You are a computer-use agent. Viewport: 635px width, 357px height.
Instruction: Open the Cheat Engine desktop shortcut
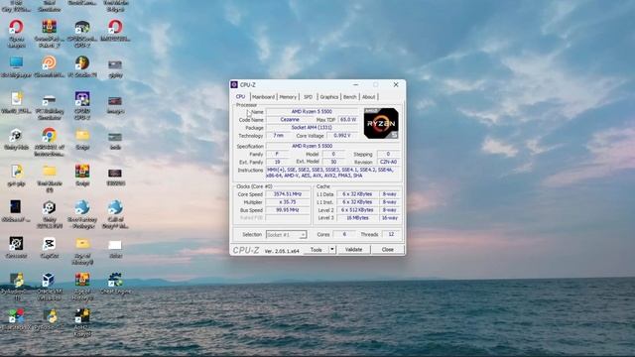[x=115, y=280]
